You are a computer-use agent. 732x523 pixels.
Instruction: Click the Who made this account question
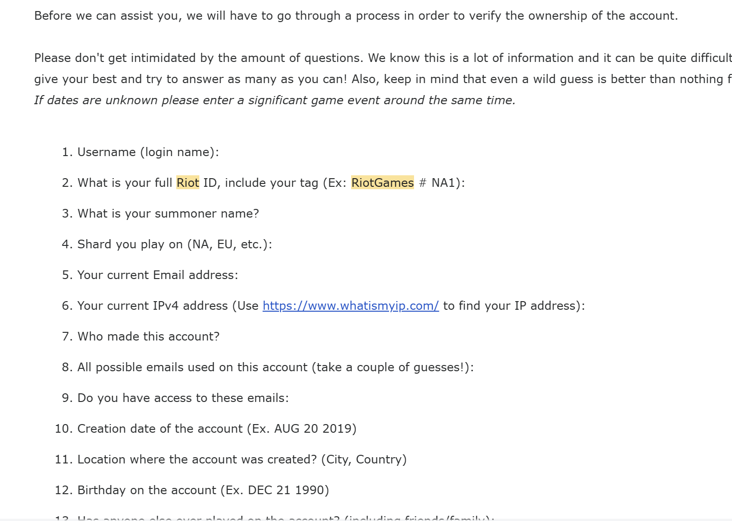pyautogui.click(x=148, y=337)
